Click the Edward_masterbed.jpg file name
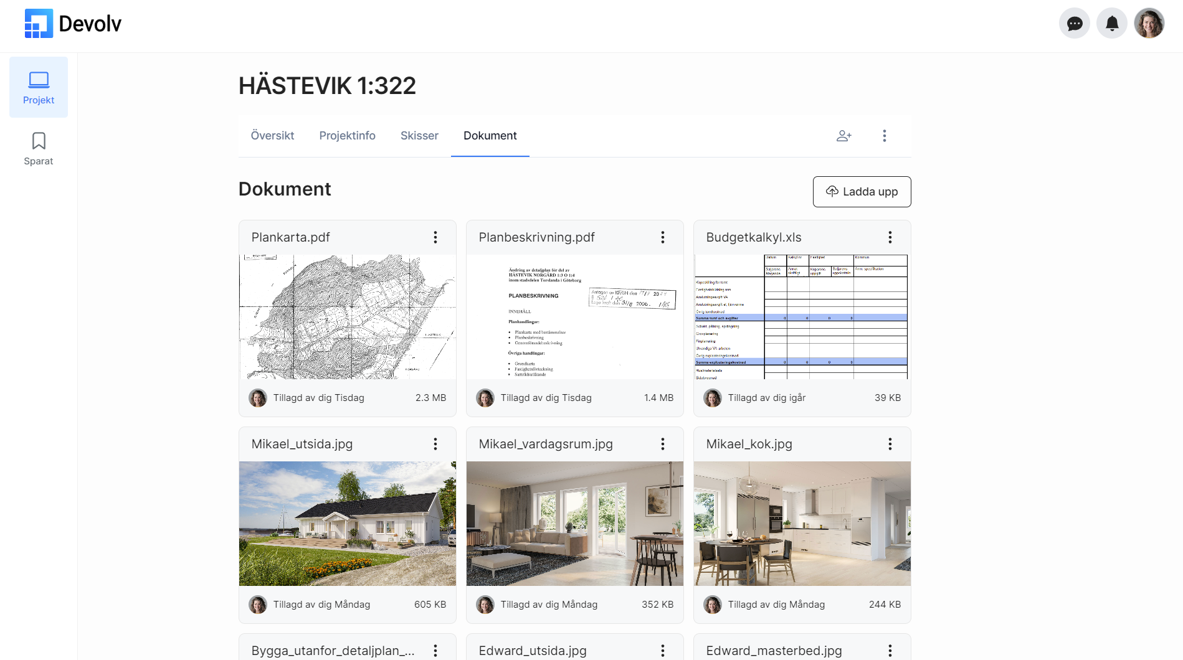 pos(774,651)
